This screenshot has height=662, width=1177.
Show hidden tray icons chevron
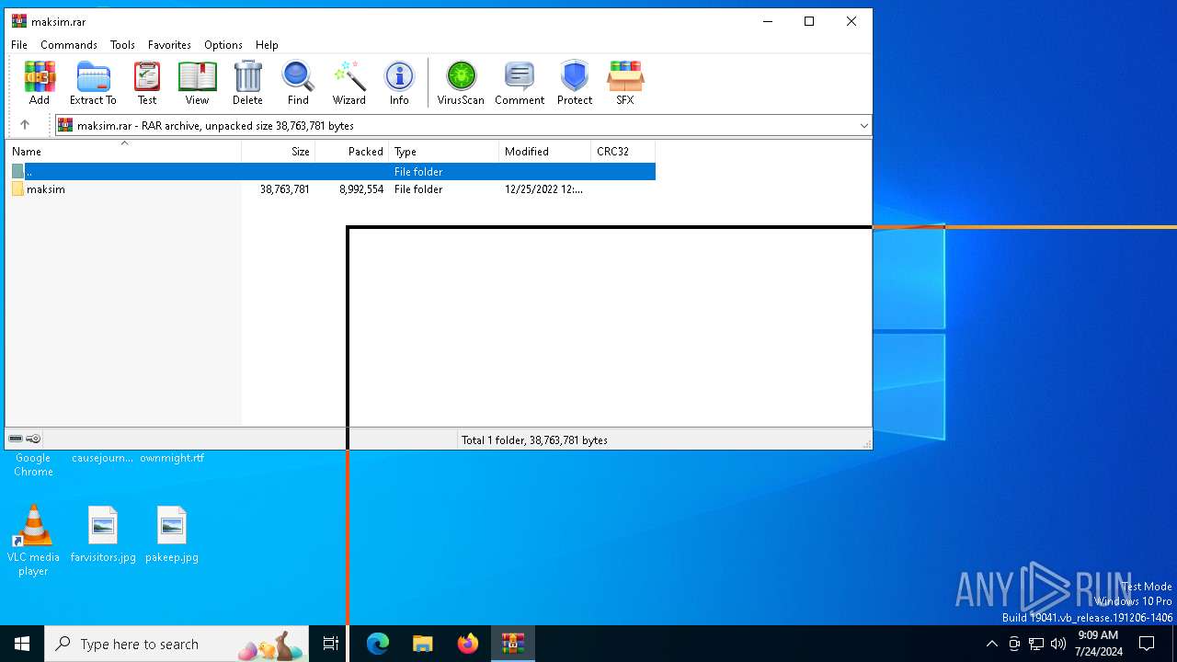(991, 644)
